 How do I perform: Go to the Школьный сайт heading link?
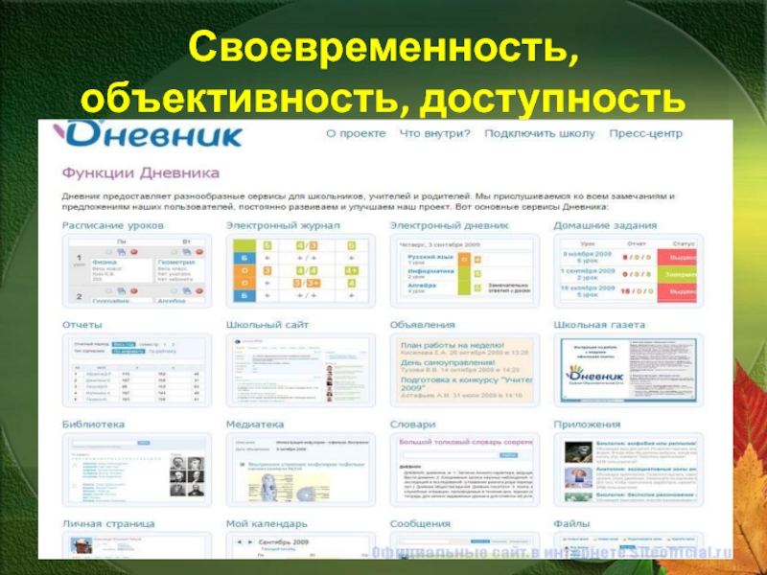pyautogui.click(x=267, y=325)
